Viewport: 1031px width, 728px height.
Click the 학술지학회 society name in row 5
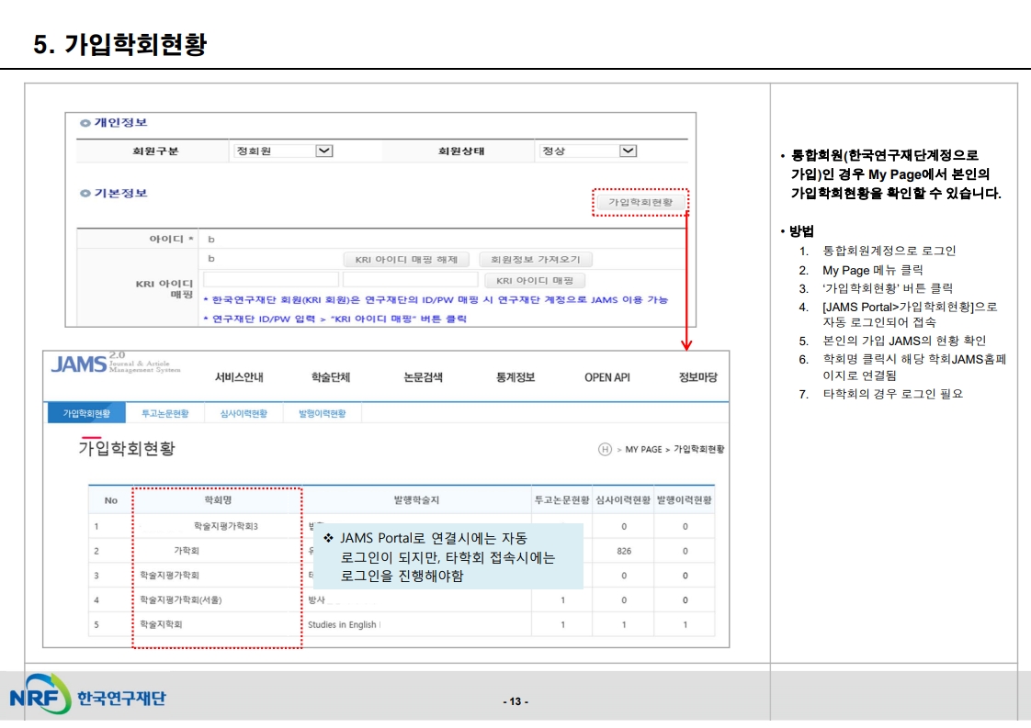click(161, 624)
